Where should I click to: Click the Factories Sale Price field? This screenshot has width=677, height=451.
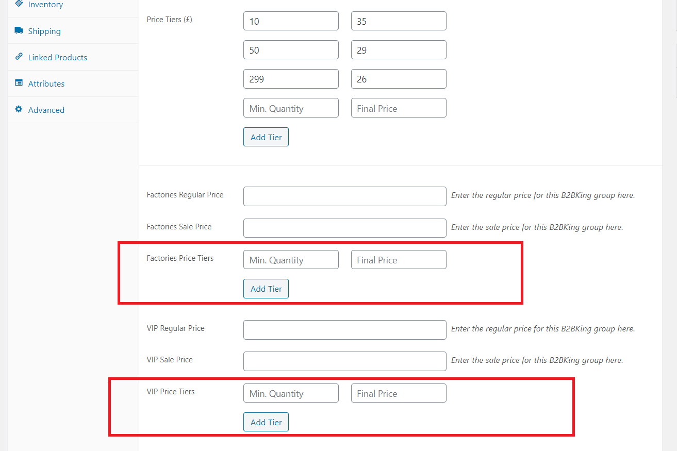[345, 228]
